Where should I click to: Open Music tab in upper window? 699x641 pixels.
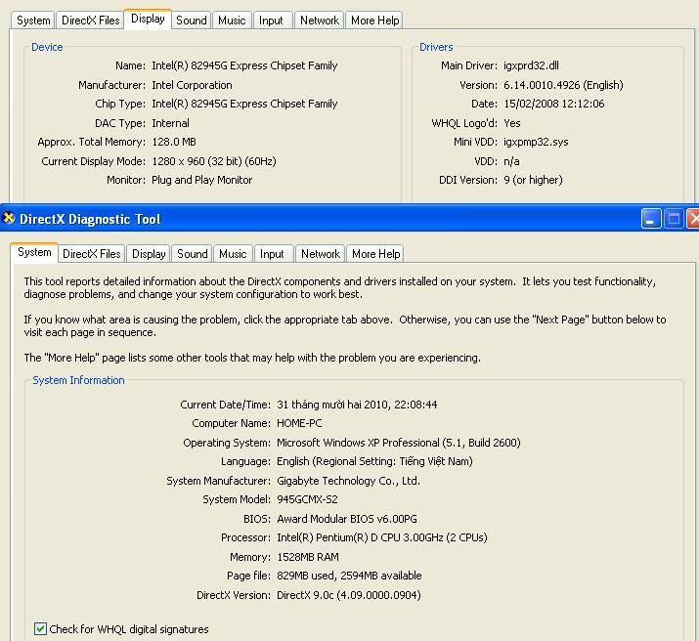click(x=232, y=21)
